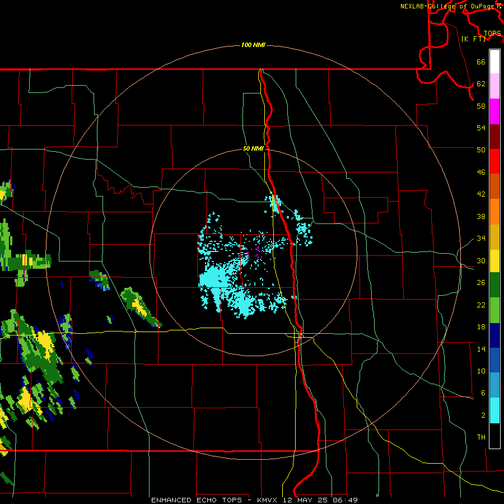The image size is (504, 504).
Task: Click the "66" label on the legend
Action: [481, 62]
